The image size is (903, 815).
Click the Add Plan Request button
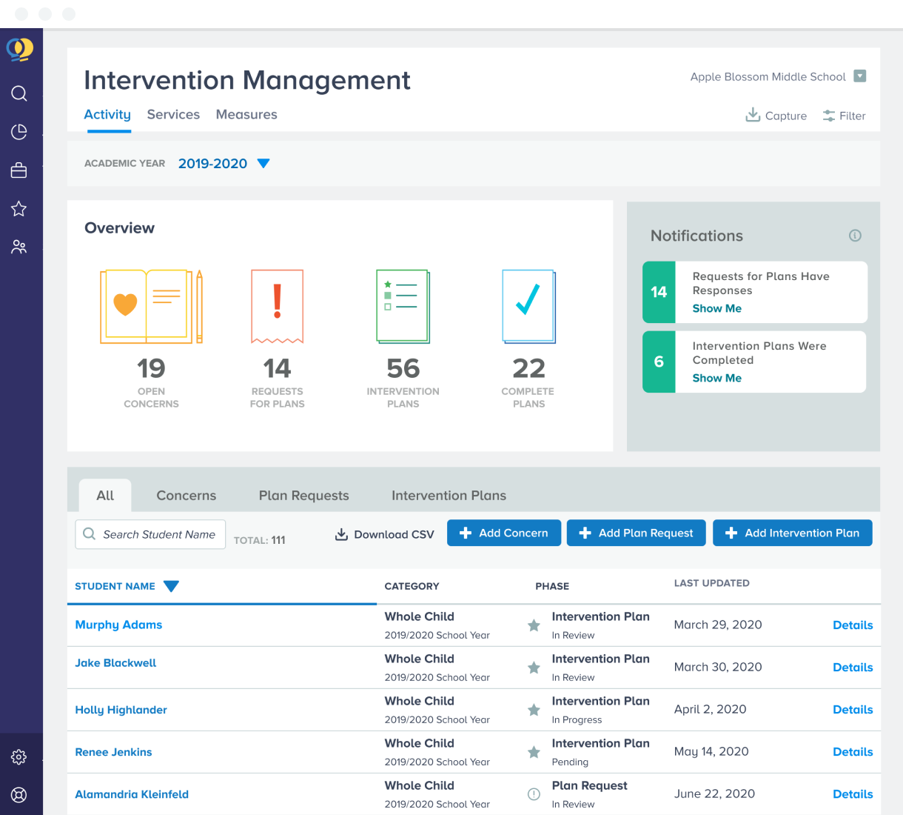(637, 533)
